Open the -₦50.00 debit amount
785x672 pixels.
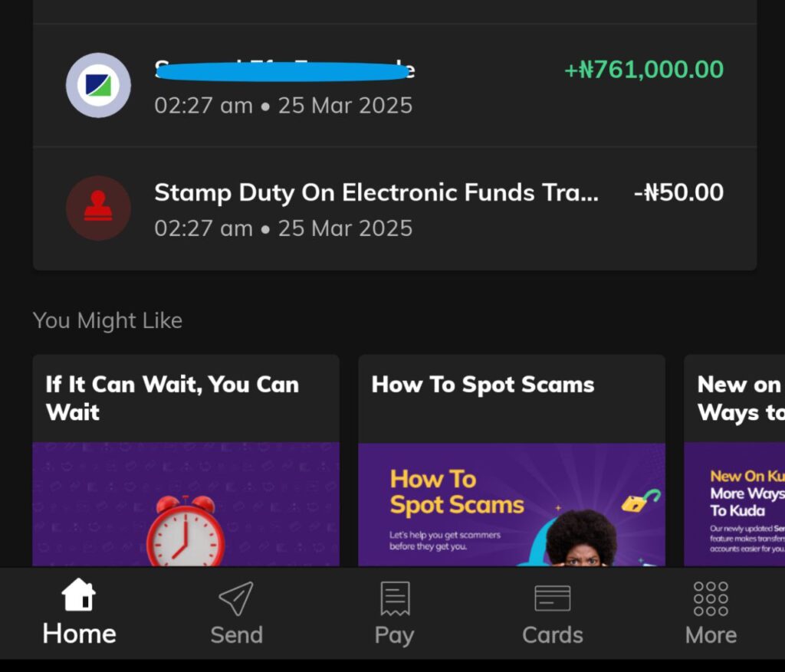tap(678, 193)
